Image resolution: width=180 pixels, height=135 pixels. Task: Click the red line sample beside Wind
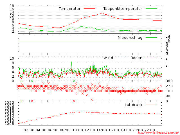[x=122, y=58]
